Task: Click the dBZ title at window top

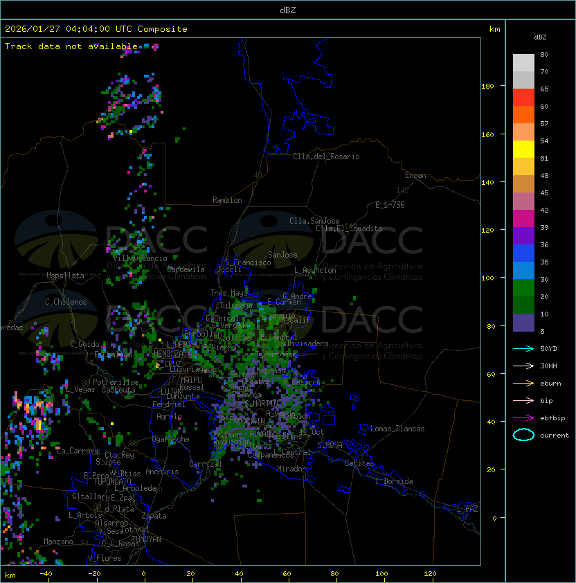Action: coord(288,10)
